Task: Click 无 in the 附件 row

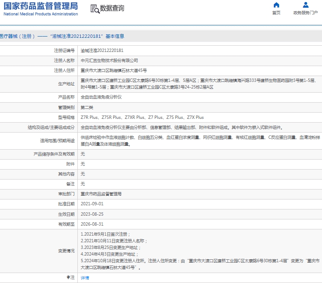Action: coord(83,164)
